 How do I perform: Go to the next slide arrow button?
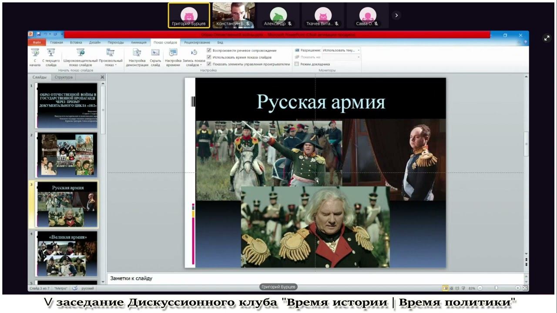527,264
